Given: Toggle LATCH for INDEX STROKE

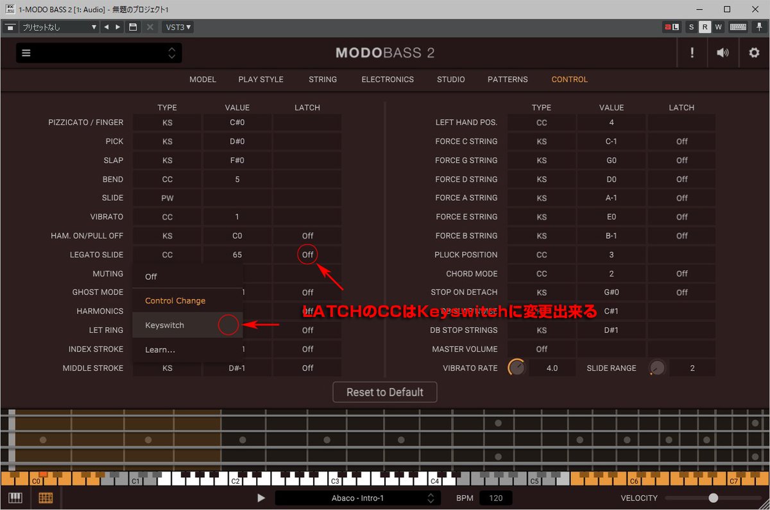Looking at the screenshot, I should (x=307, y=349).
